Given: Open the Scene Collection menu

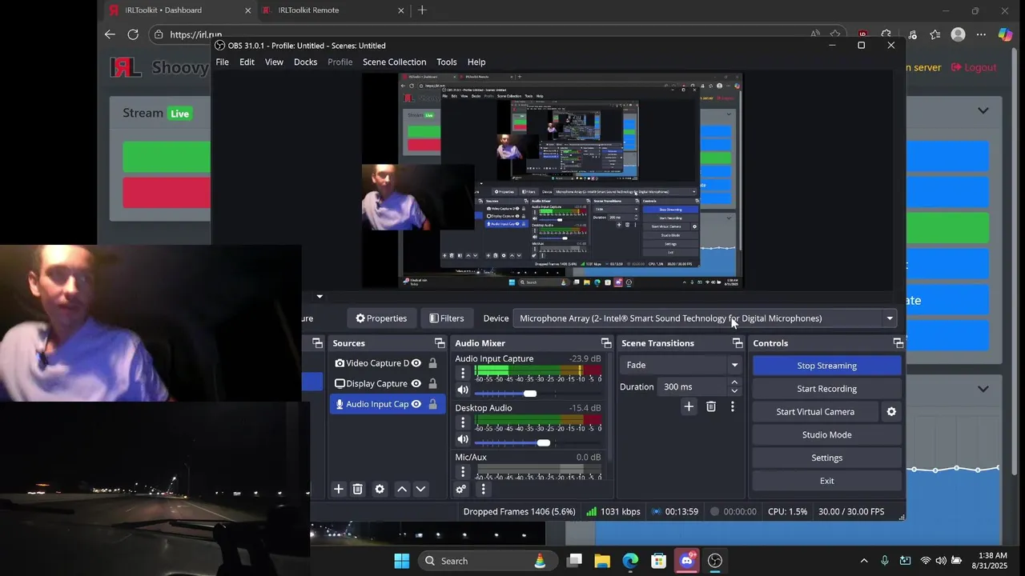Looking at the screenshot, I should [394, 62].
